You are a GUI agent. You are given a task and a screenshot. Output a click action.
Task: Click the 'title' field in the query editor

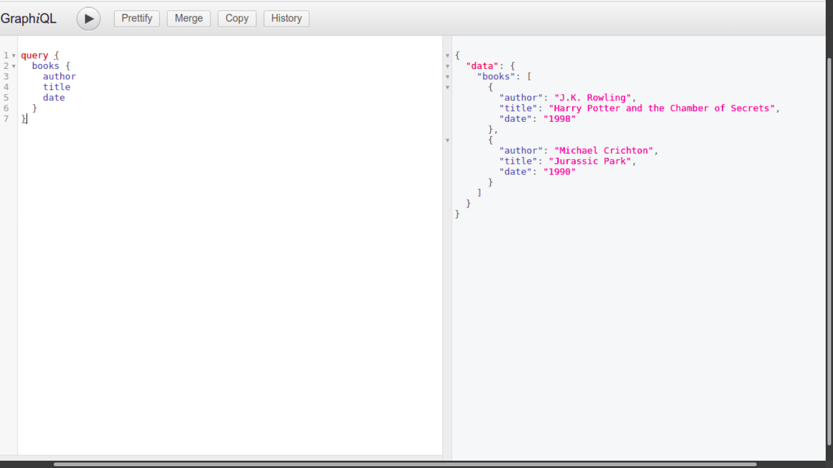[57, 87]
